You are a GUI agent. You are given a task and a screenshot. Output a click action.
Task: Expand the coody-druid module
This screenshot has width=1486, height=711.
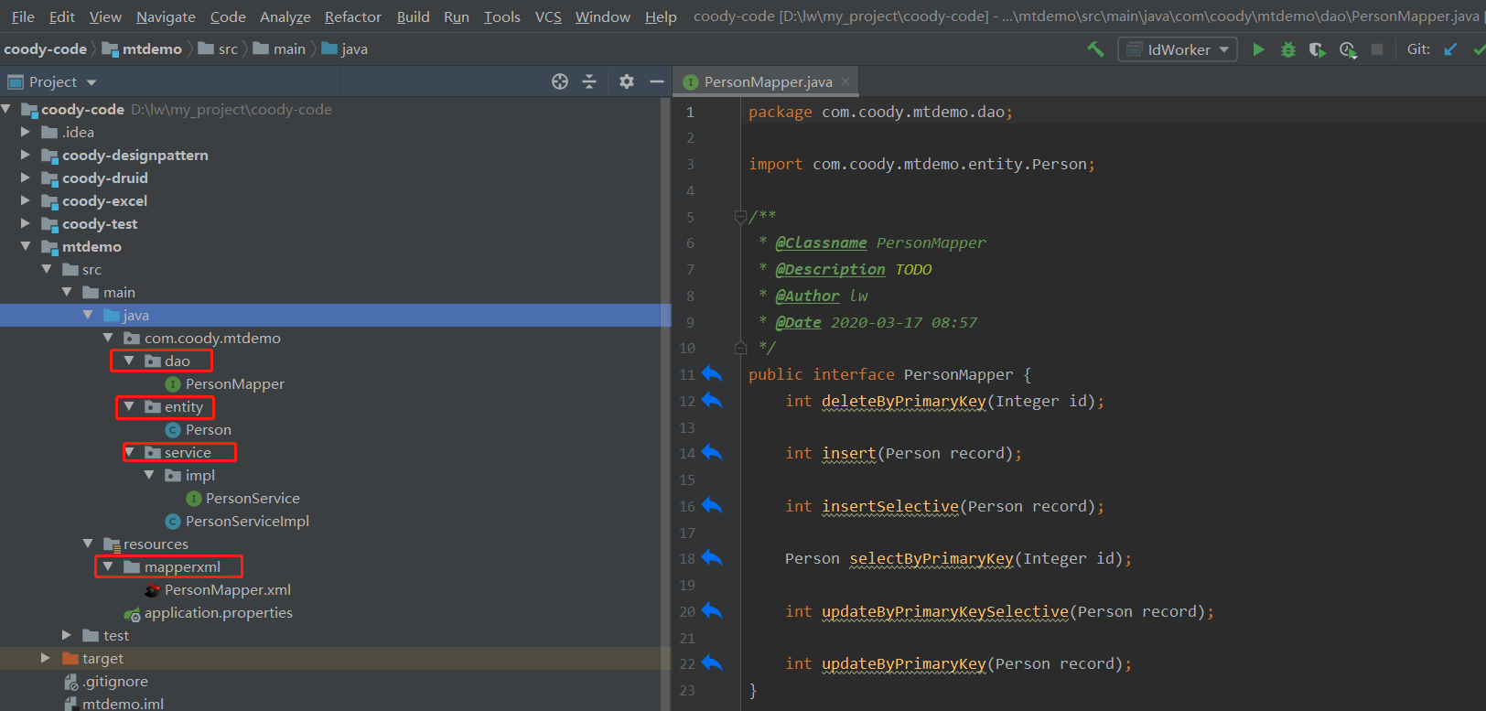(26, 178)
